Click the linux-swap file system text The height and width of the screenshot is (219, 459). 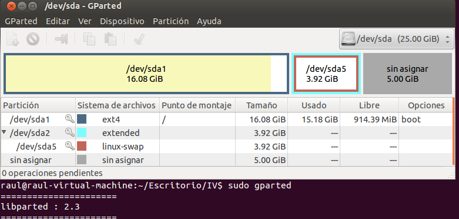(x=123, y=146)
